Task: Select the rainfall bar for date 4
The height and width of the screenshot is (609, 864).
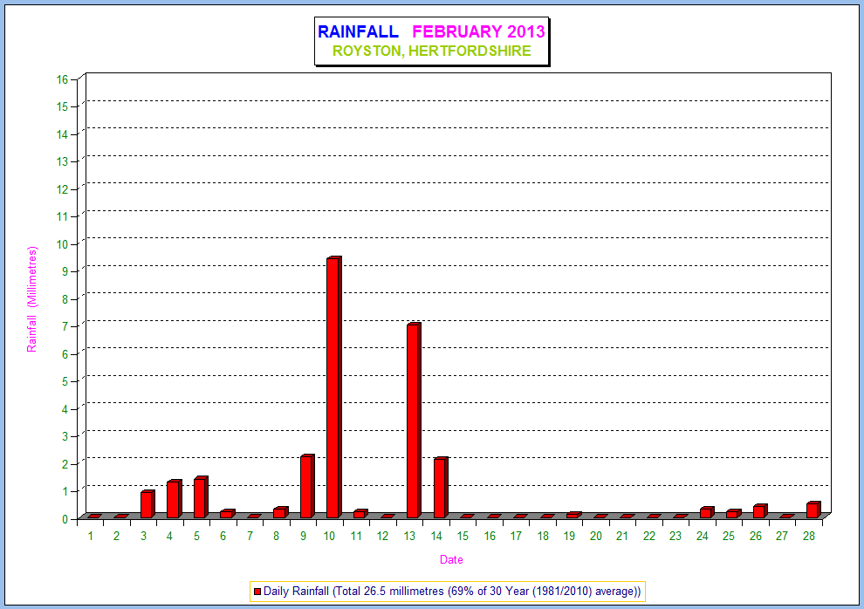Action: (x=175, y=499)
